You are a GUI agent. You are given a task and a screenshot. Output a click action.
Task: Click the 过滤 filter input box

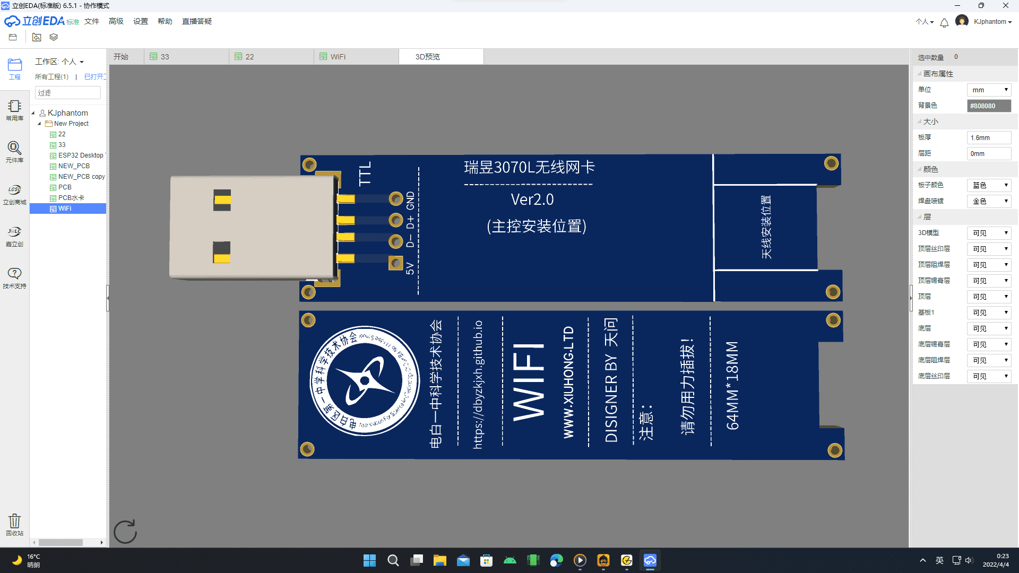[x=68, y=93]
